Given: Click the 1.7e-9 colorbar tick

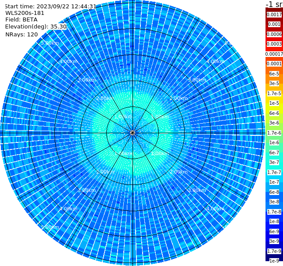Looking at the screenshot, I should pos(274,251).
